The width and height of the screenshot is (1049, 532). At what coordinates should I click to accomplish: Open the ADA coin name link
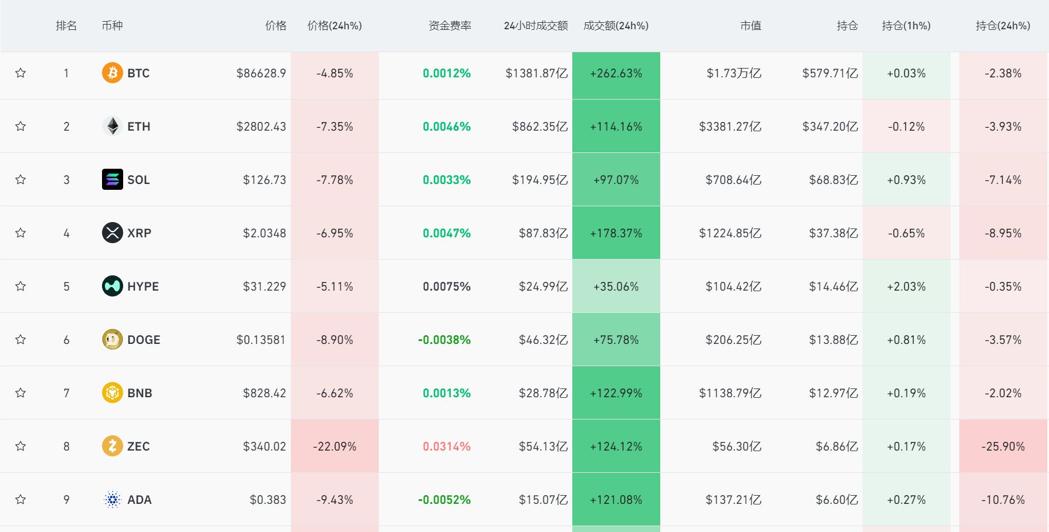point(140,500)
